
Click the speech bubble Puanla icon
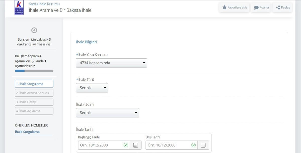(x=256, y=8)
